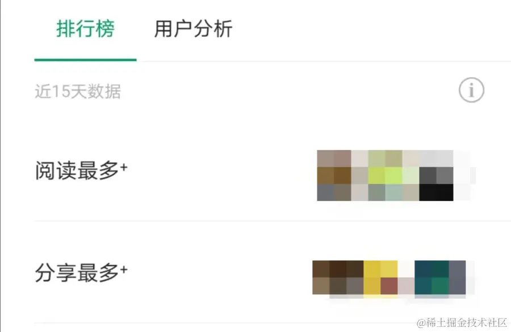The width and height of the screenshot is (511, 332).
Task: Click the circled info icon
Action: 471,90
